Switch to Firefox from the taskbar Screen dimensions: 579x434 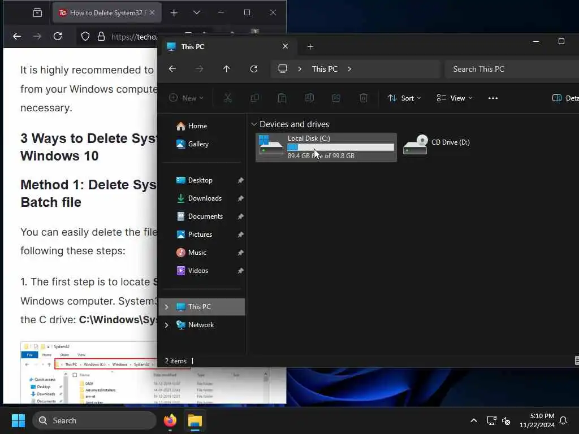click(170, 420)
